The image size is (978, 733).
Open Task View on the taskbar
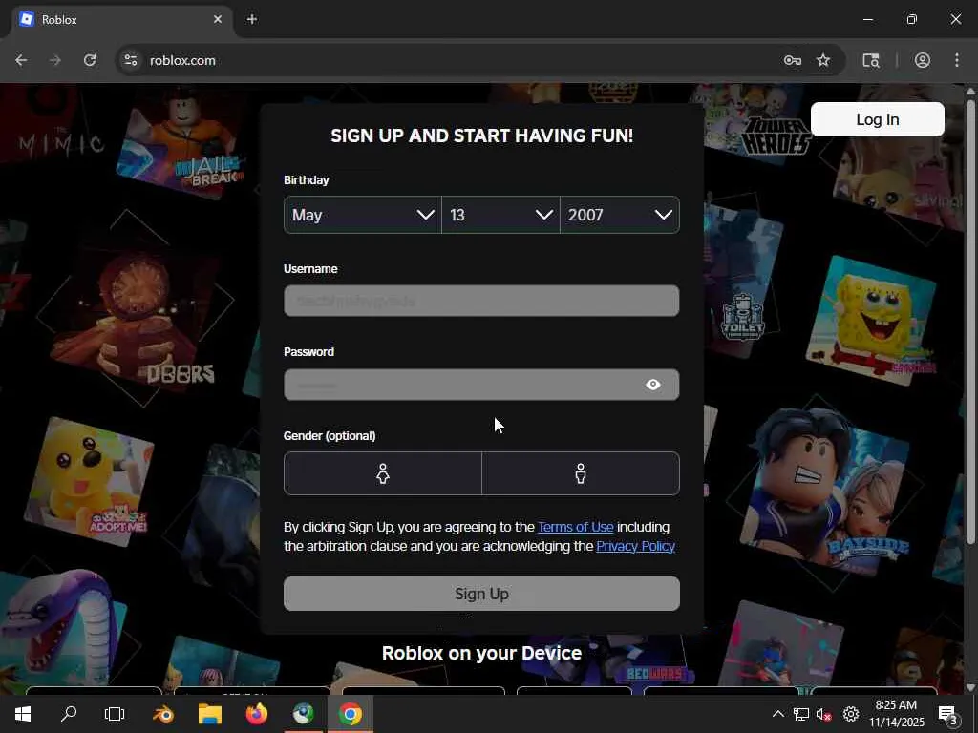coord(115,714)
